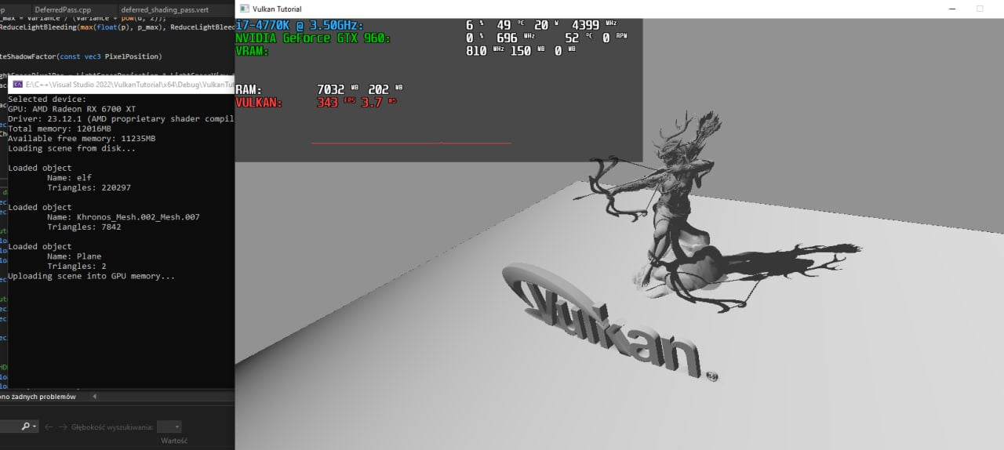Click 'Triangles: 220297' console line
1004x450 pixels.
(x=89, y=187)
